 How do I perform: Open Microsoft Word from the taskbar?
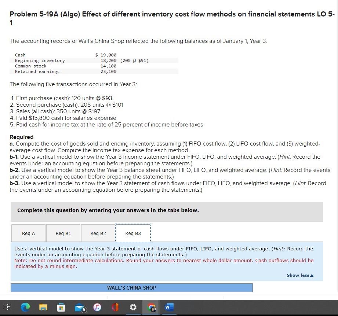pyautogui.click(x=168, y=307)
